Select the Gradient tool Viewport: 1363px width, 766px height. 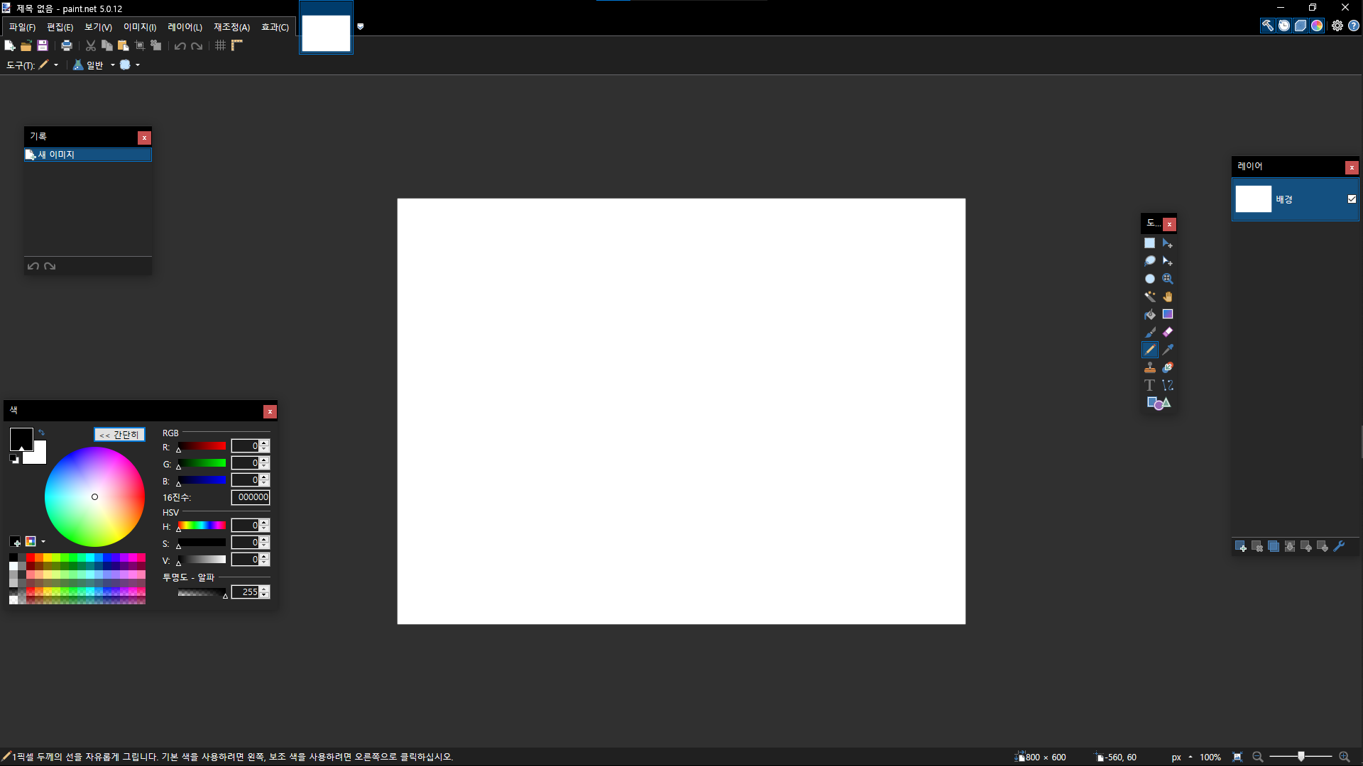click(1168, 314)
